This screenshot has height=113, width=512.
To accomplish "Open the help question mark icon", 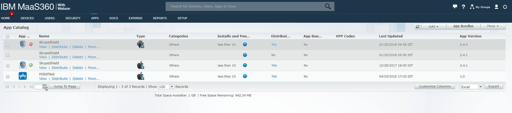I will coord(463,7).
